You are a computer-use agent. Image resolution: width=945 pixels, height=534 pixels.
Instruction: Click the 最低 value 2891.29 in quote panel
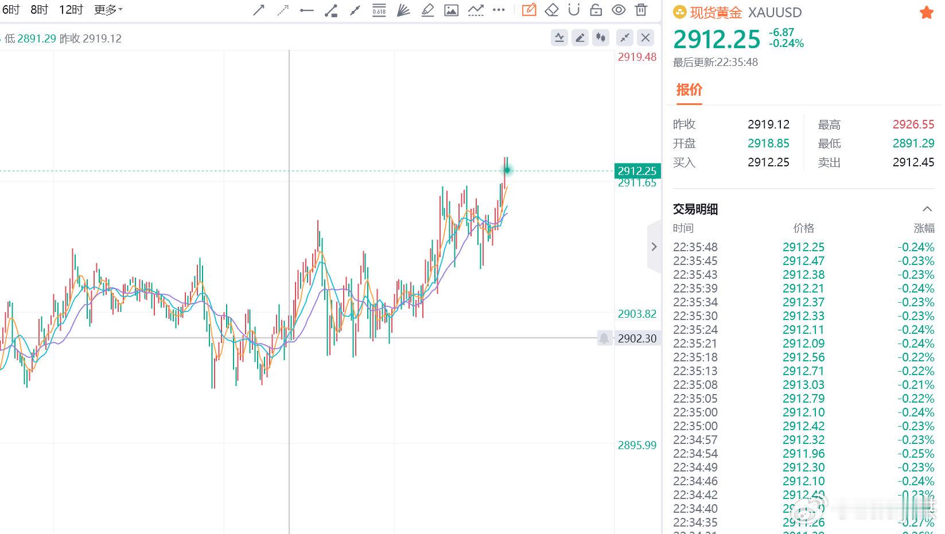(913, 143)
